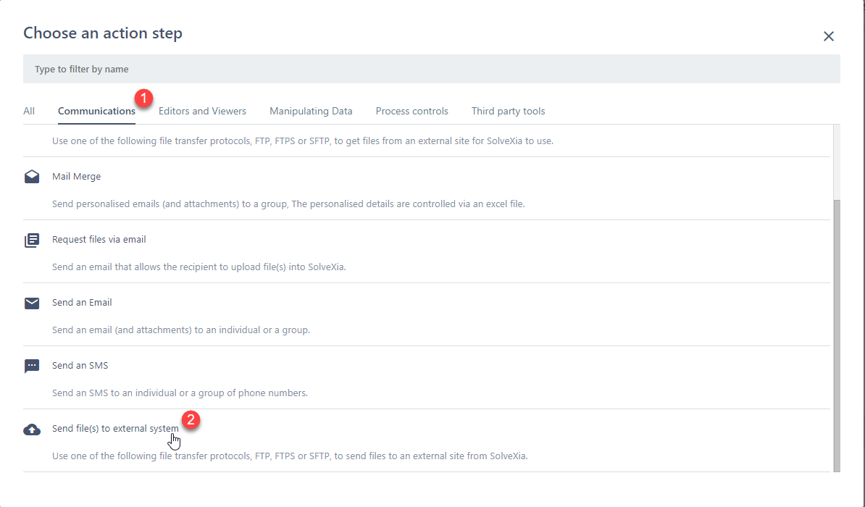The image size is (865, 507).
Task: Choose the Send an SMS step title
Action: point(80,366)
